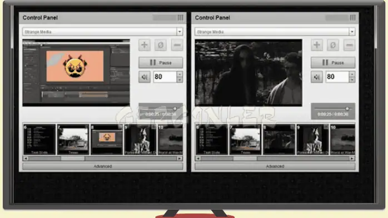The width and height of the screenshot is (388, 218).
Task: Click the minus button in left Control Panel
Action: click(x=177, y=45)
